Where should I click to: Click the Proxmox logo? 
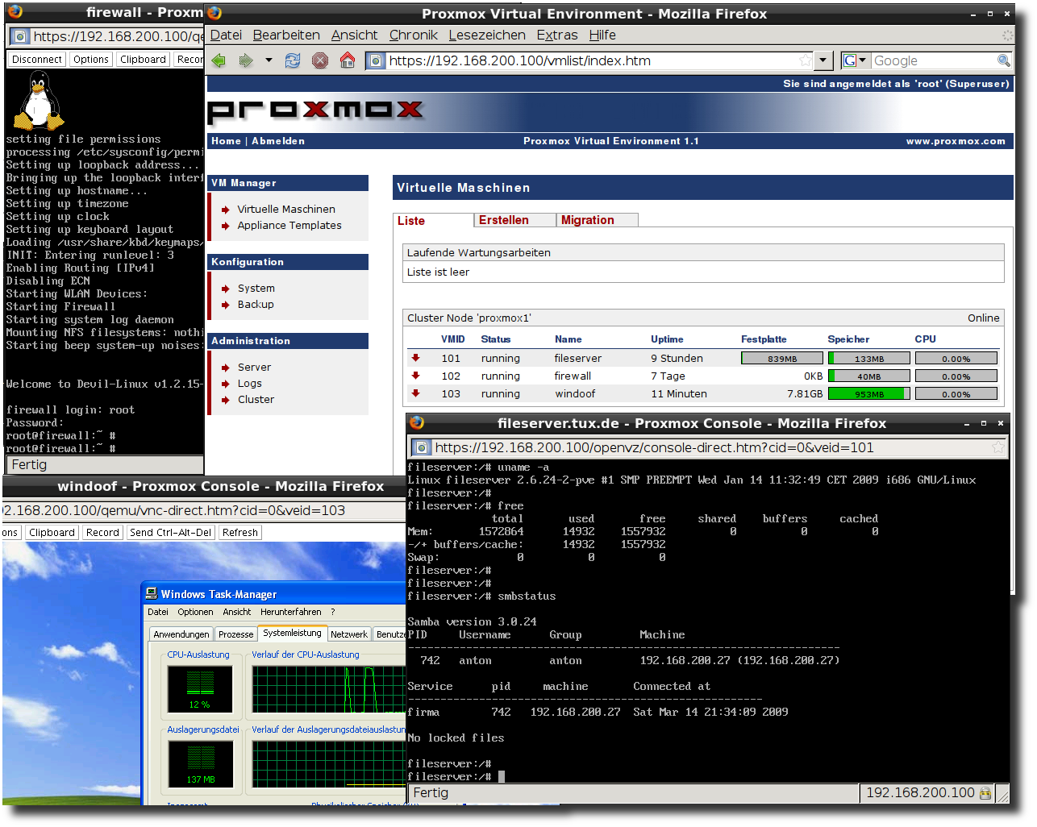click(315, 111)
